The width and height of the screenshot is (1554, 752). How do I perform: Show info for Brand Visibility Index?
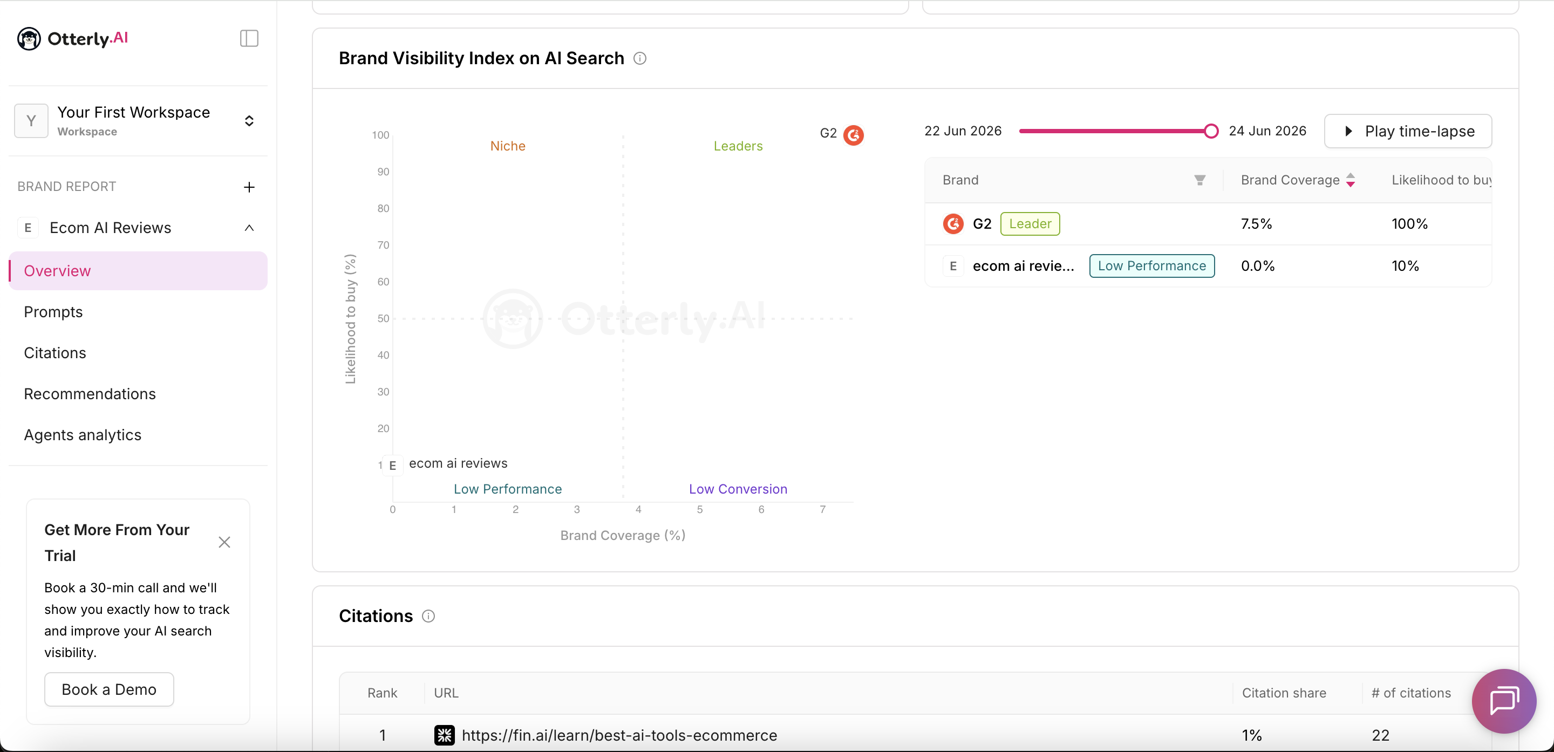(x=640, y=58)
